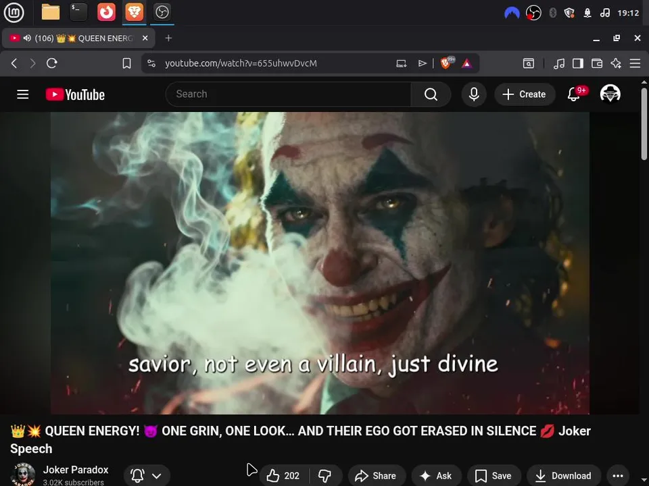This screenshot has width=649, height=486.
Task: Close the QUEEN ENERGY browser tab
Action: tap(145, 38)
